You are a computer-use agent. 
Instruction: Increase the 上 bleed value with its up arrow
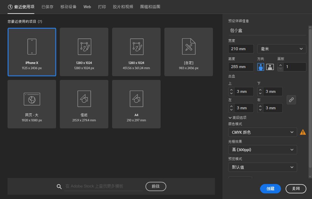pos(231,89)
